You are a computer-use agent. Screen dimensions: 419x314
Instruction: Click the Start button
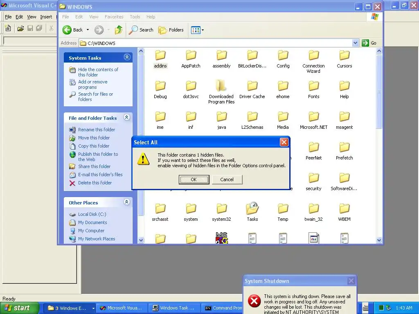(19, 308)
